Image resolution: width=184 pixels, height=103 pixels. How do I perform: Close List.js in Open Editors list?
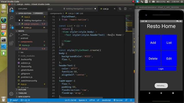tap(19, 24)
